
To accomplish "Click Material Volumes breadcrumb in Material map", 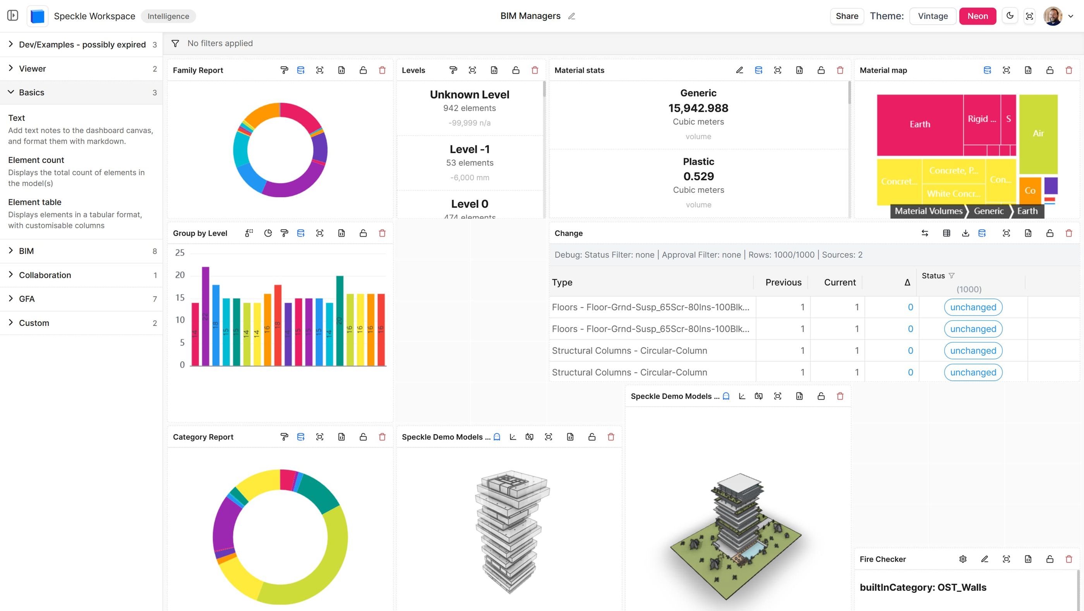I will click(x=928, y=211).
